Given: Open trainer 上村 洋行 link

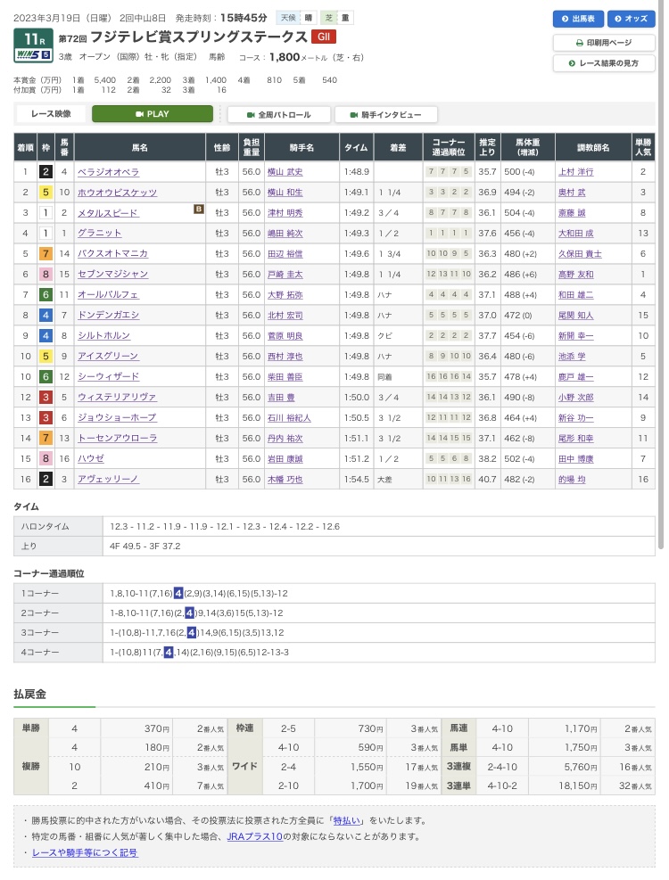Looking at the screenshot, I should tap(576, 172).
